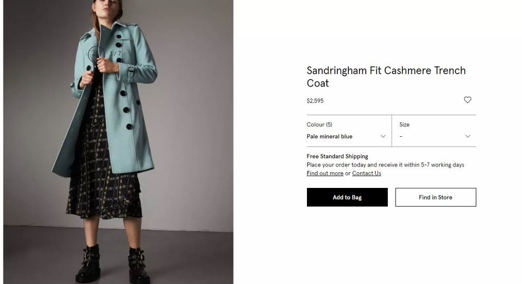Click the heart wishlist icon
The width and height of the screenshot is (522, 284).
click(x=467, y=100)
